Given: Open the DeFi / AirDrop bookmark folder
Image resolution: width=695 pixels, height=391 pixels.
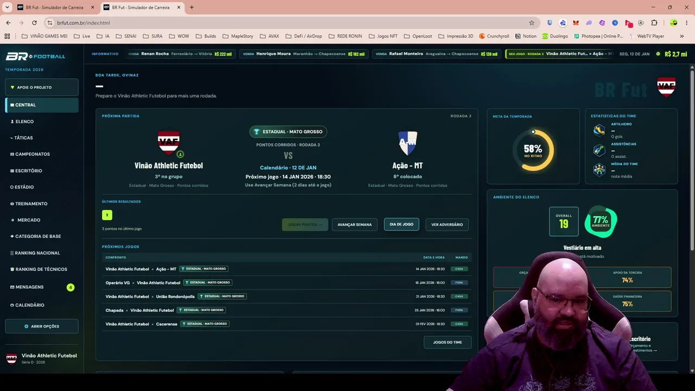Looking at the screenshot, I should [305, 36].
